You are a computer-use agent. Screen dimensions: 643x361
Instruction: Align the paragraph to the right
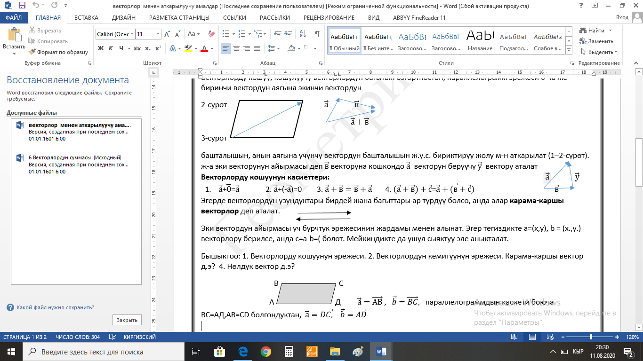click(247, 48)
